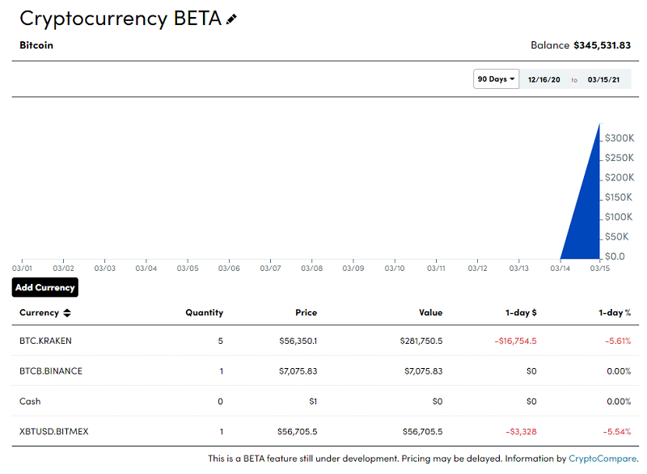This screenshot has width=647, height=474.
Task: Click the BTC.KRAKEN value $281,750.5
Action: tap(421, 341)
